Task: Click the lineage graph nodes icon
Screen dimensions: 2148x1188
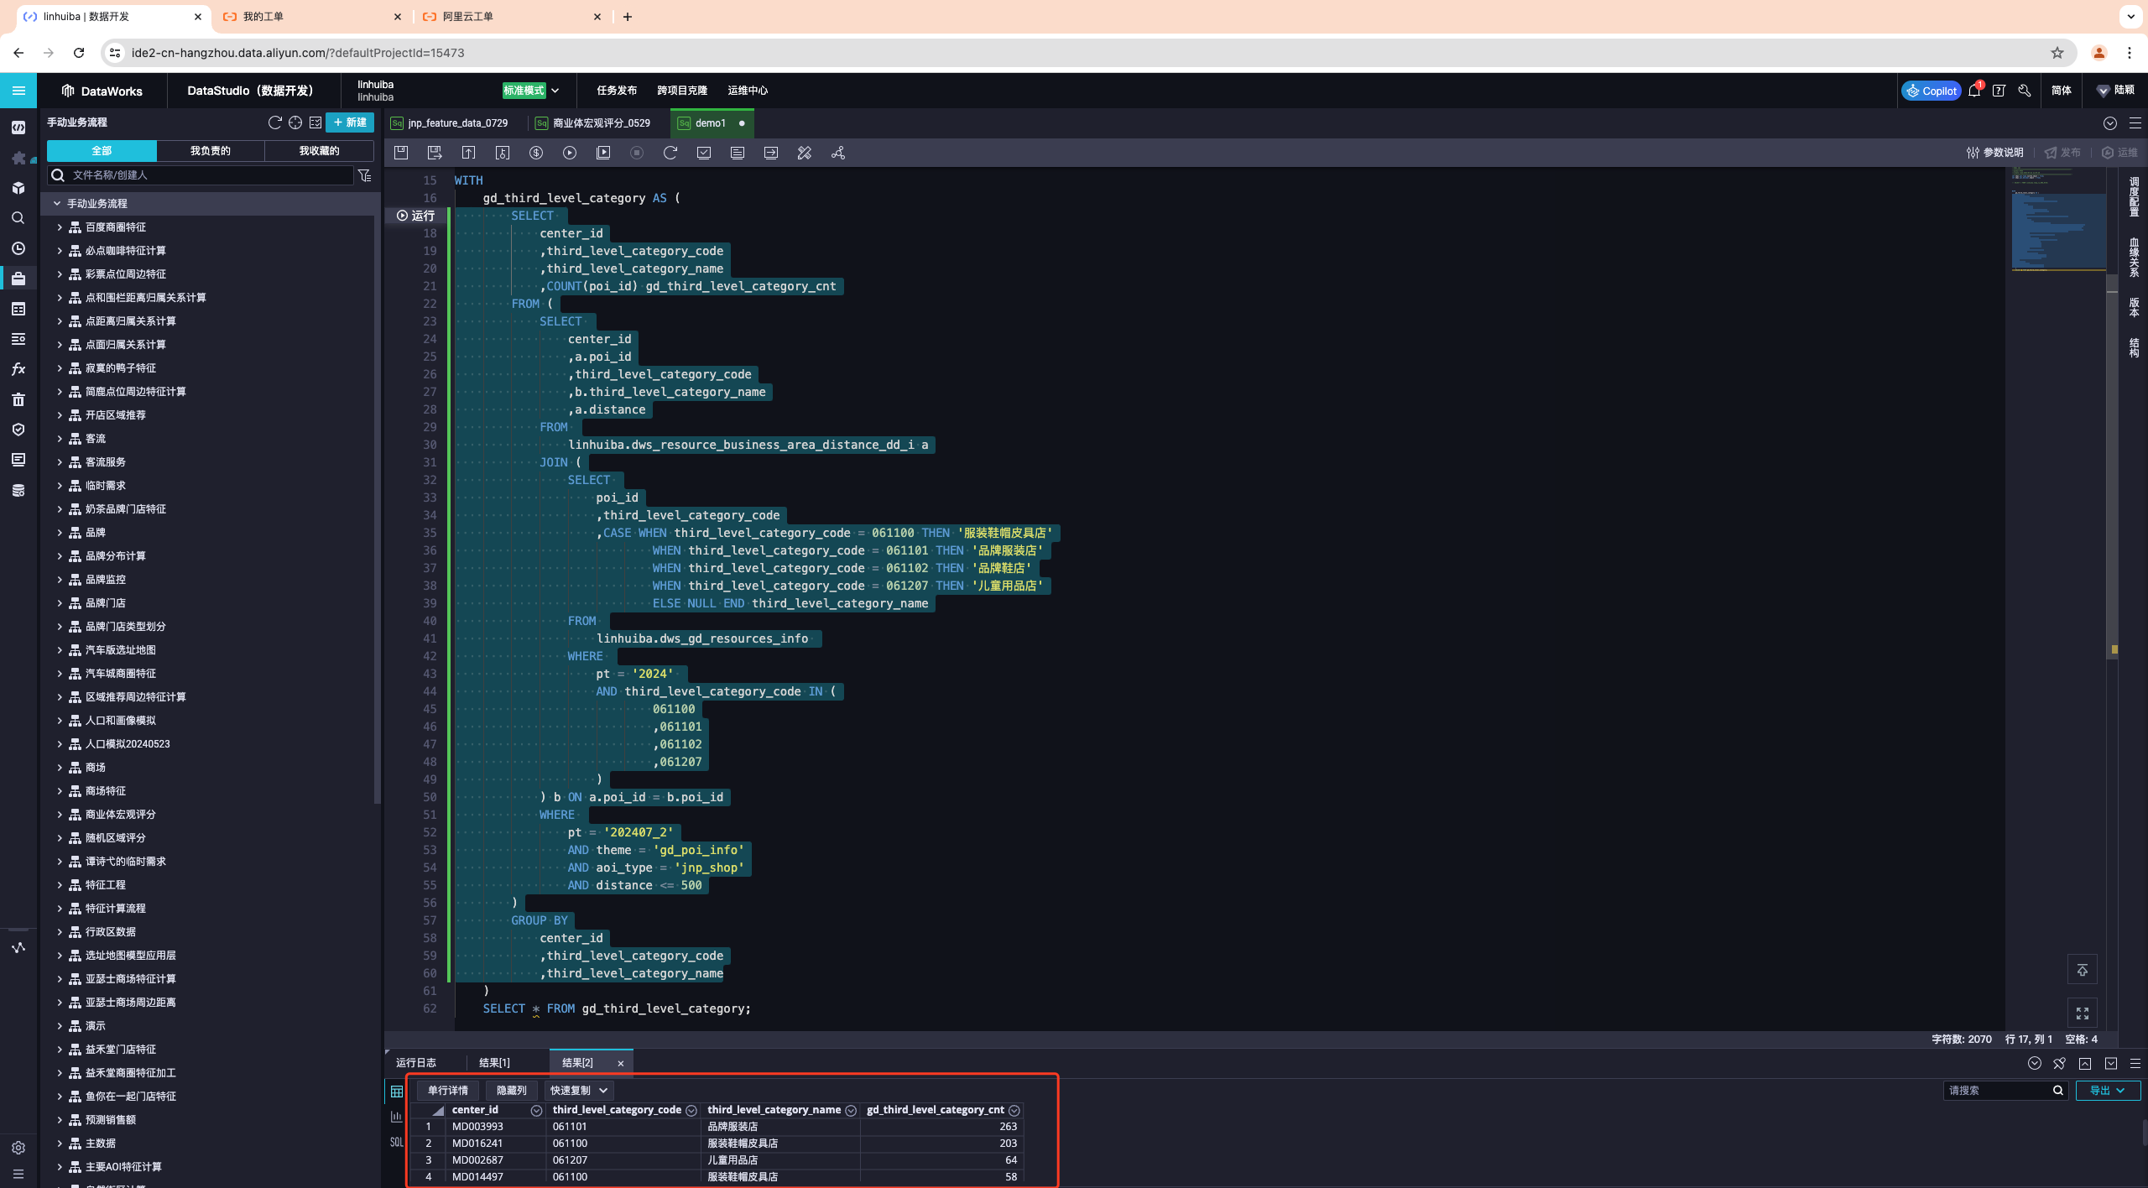Action: tap(838, 153)
